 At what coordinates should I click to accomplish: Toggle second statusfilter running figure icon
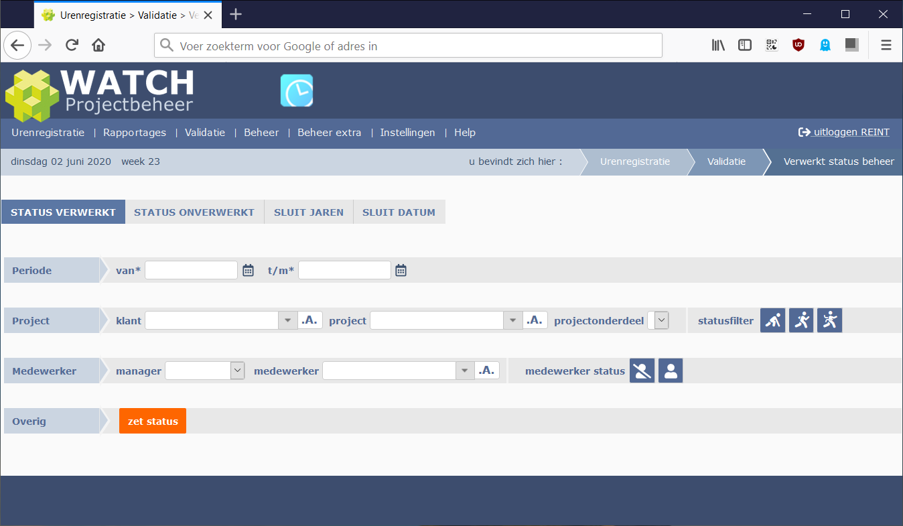click(x=801, y=320)
